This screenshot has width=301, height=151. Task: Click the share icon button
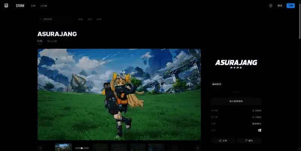(223, 140)
